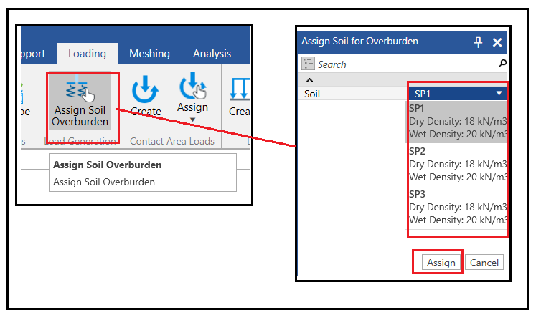The image size is (536, 312).
Task: Switch to the Loading tab
Action: (x=87, y=54)
